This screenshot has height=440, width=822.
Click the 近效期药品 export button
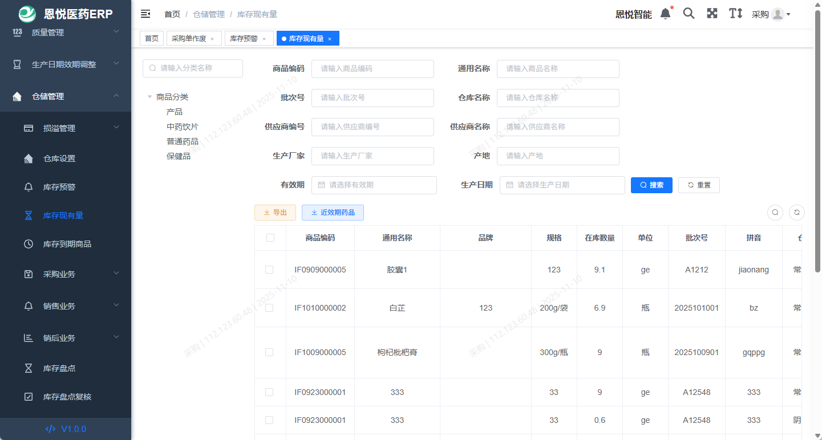point(333,212)
